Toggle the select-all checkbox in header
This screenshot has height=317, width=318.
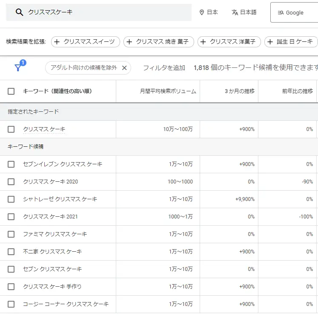[11, 91]
